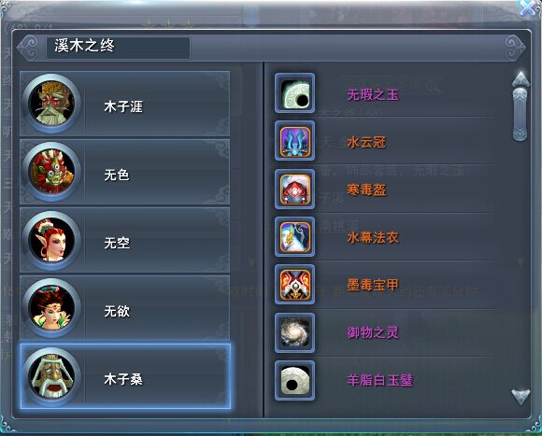
Task: Click the 无瑕之玉 purple item name
Action: [373, 94]
